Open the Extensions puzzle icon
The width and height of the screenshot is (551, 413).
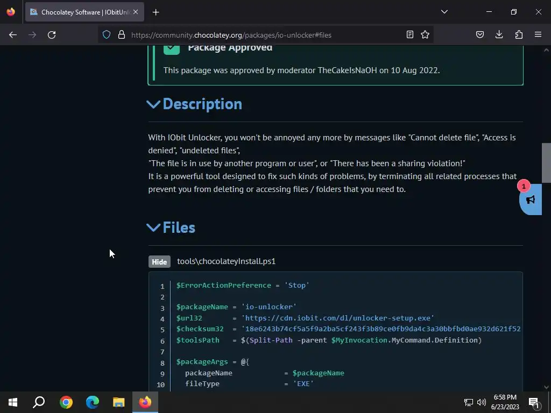pyautogui.click(x=519, y=34)
